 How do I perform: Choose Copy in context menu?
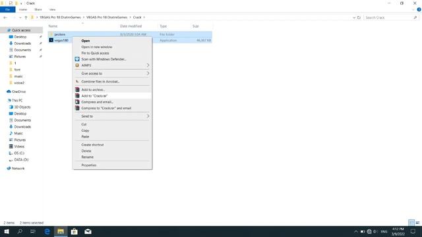112,130
